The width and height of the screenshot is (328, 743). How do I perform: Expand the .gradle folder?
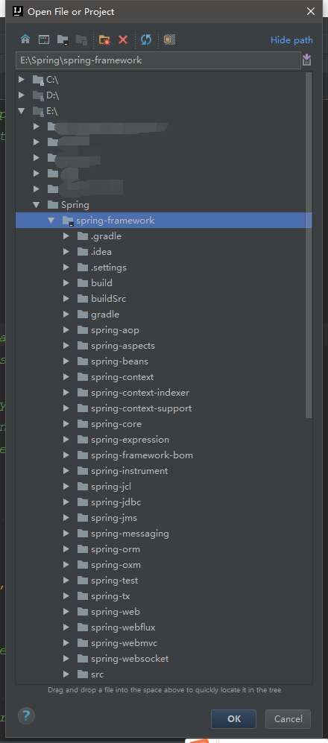(66, 236)
